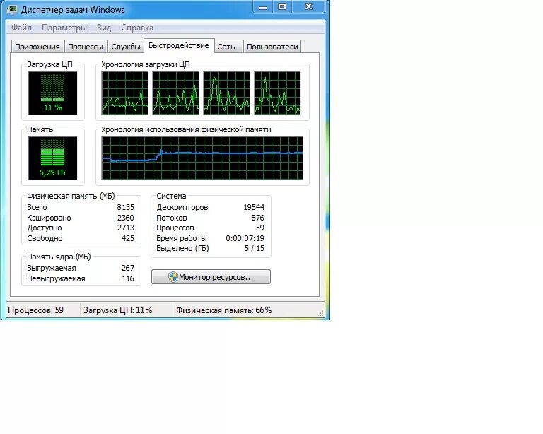Click the second CPU core history graph
The height and width of the screenshot is (434, 543).
click(176, 93)
